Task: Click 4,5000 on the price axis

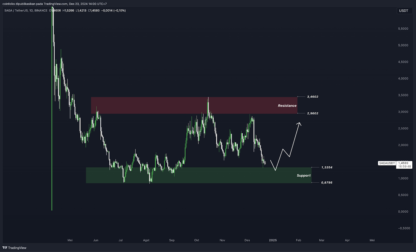Action: [403, 62]
